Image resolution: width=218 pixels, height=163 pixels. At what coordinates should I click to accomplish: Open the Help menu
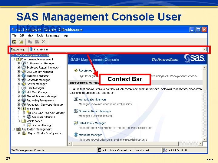(65, 36)
